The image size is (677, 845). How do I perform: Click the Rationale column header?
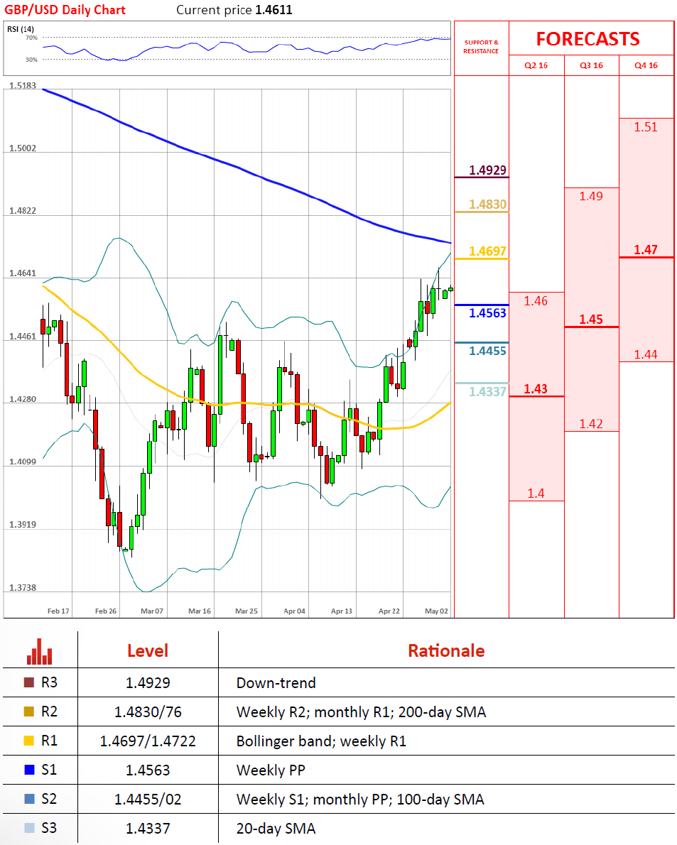pos(446,651)
